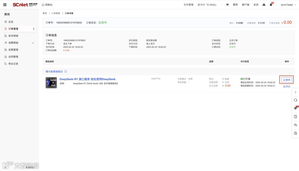
Task: Open the customer service headset icon
Action: 296,100
